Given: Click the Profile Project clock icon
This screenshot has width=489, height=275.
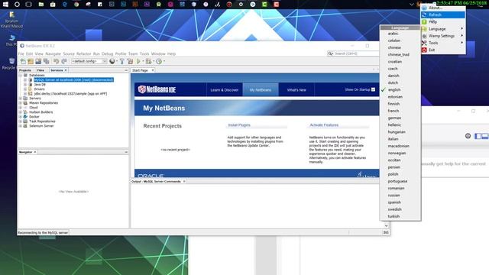Looking at the screenshot, I should (x=159, y=61).
